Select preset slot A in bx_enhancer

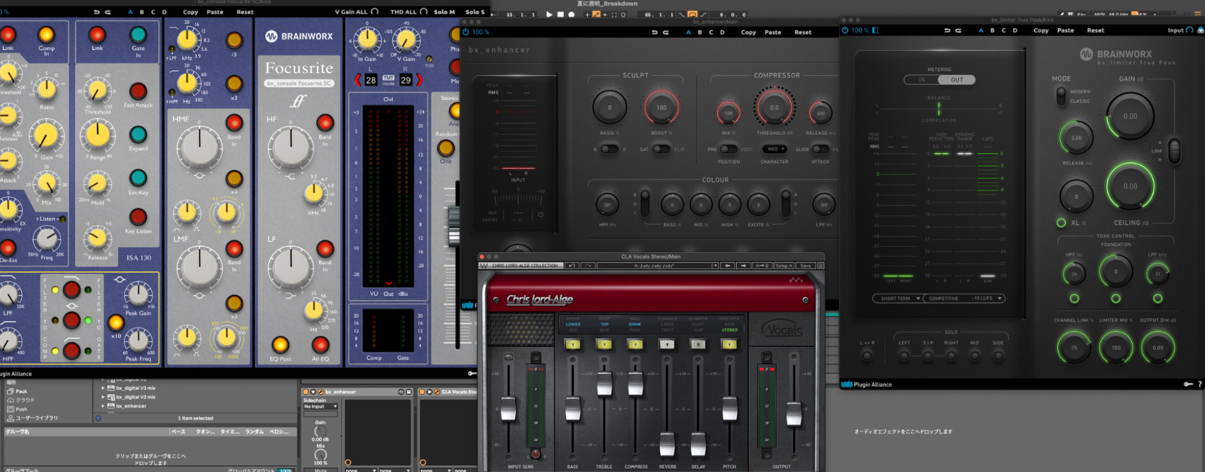688,33
